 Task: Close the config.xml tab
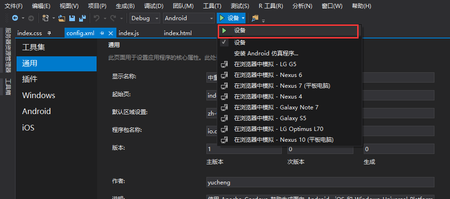111,33
